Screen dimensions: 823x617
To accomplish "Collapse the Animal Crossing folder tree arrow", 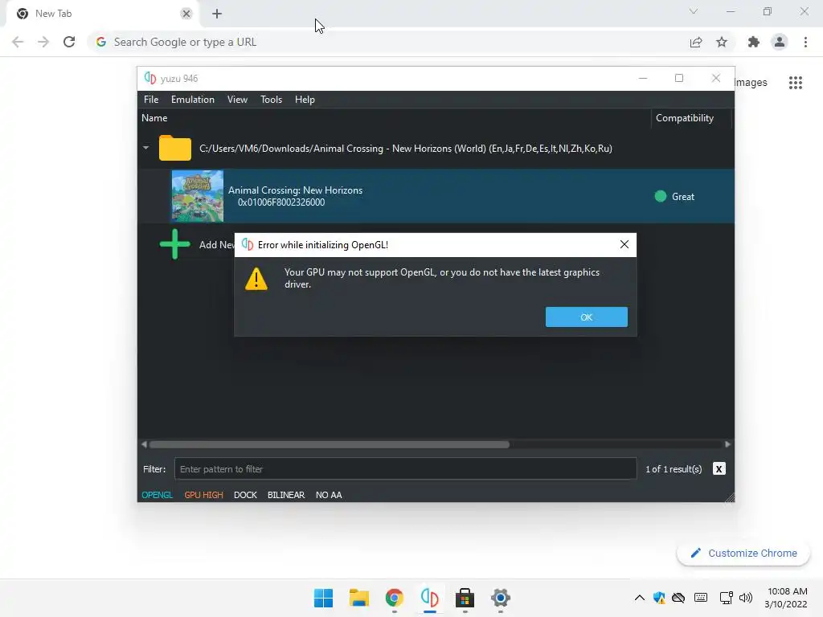I will click(x=146, y=148).
